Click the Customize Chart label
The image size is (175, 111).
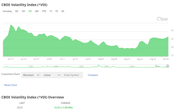point(11,74)
